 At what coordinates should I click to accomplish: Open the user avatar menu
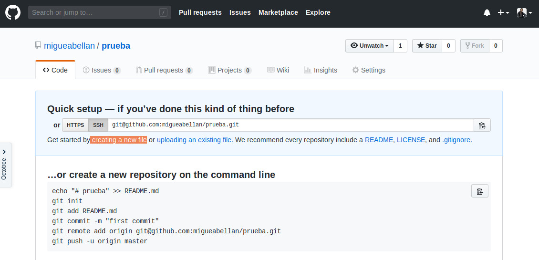(x=525, y=13)
